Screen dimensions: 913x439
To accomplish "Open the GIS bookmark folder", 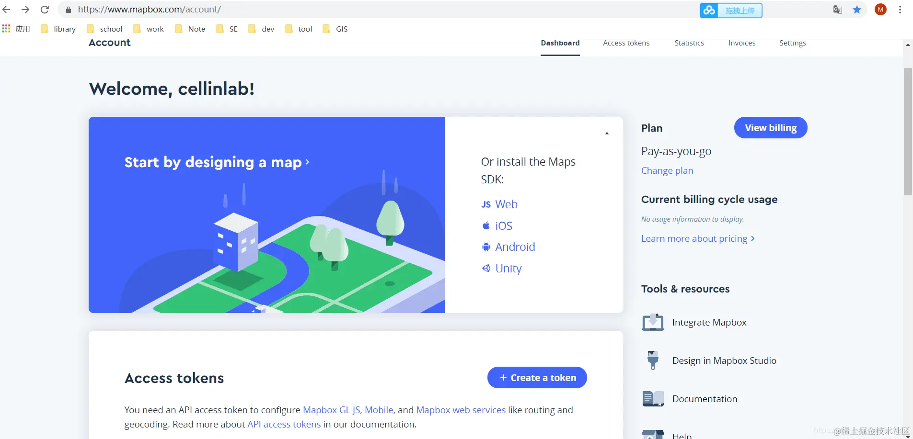I will click(x=335, y=29).
